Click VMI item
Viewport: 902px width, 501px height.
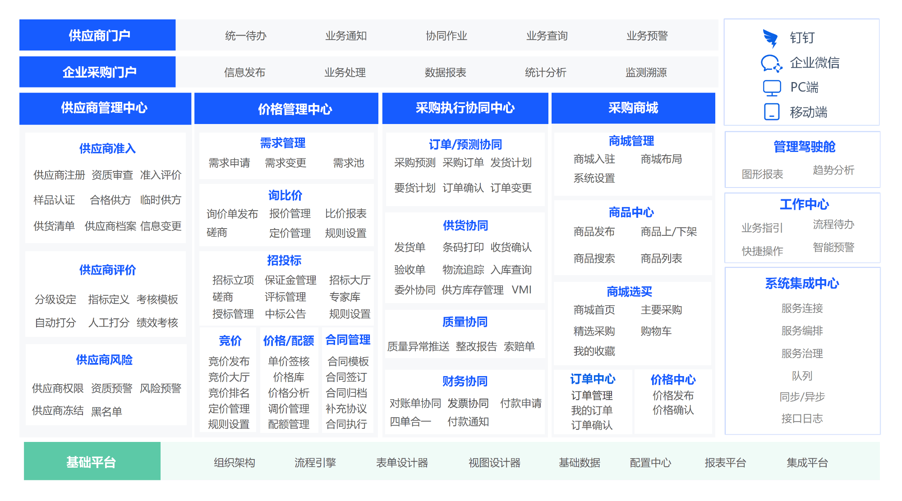click(x=522, y=290)
